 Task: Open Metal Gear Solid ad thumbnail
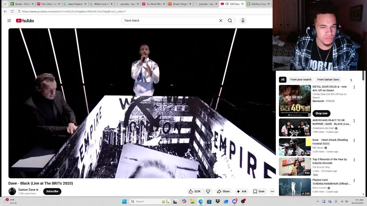click(x=295, y=101)
